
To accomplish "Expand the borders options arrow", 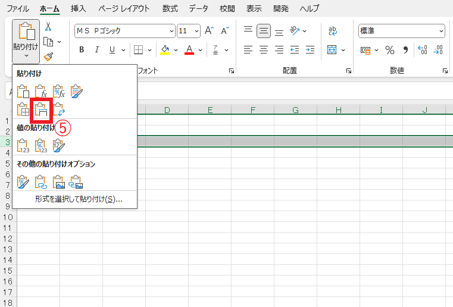I will (149, 50).
